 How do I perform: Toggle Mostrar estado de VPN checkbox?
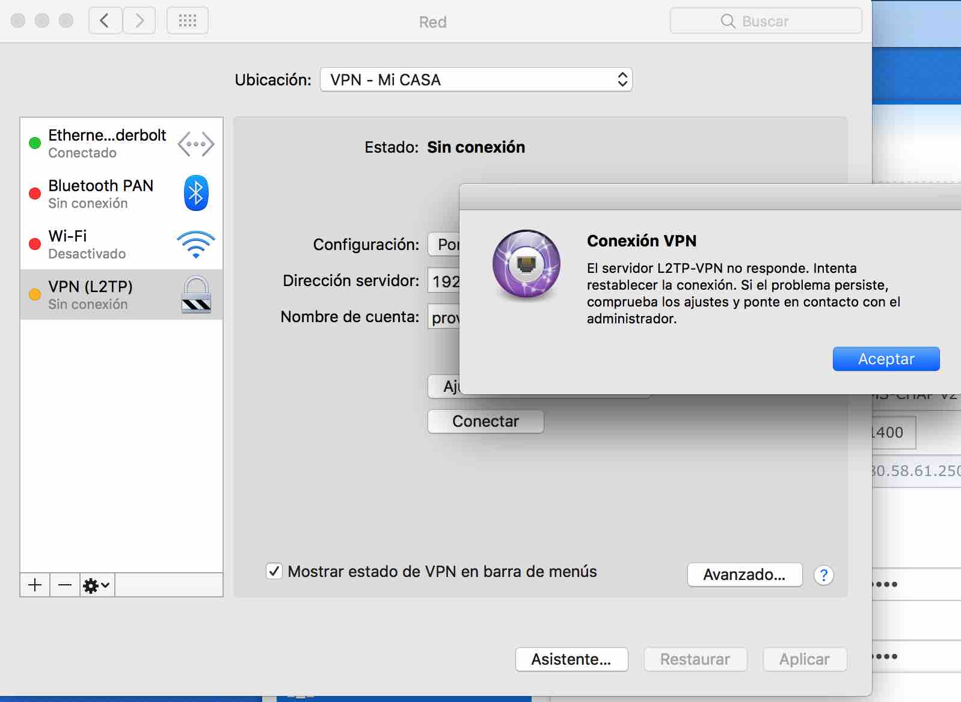(x=274, y=571)
